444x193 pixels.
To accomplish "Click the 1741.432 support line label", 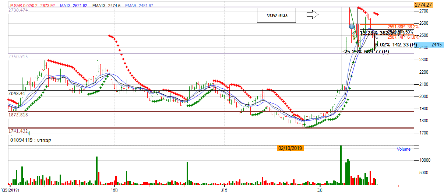I will pyautogui.click(x=18, y=131).
